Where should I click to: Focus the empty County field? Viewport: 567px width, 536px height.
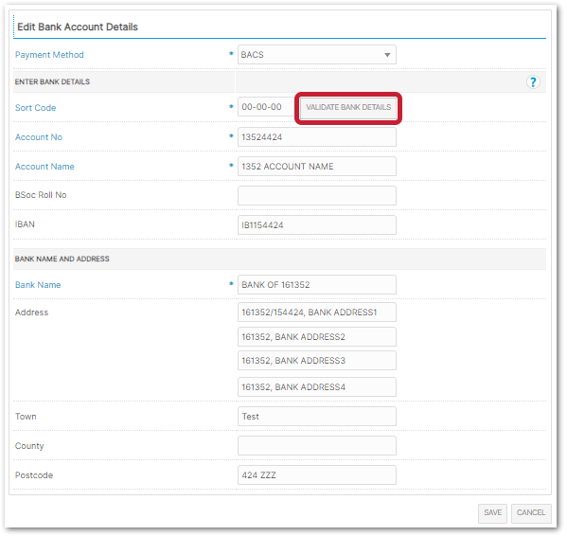coord(317,446)
